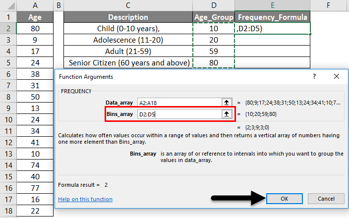
Task: Click the Data_array collapse dialog icon
Action: point(227,102)
